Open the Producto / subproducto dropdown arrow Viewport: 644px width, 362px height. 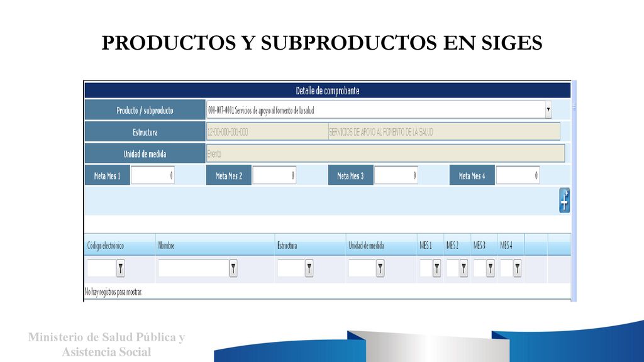(x=548, y=110)
